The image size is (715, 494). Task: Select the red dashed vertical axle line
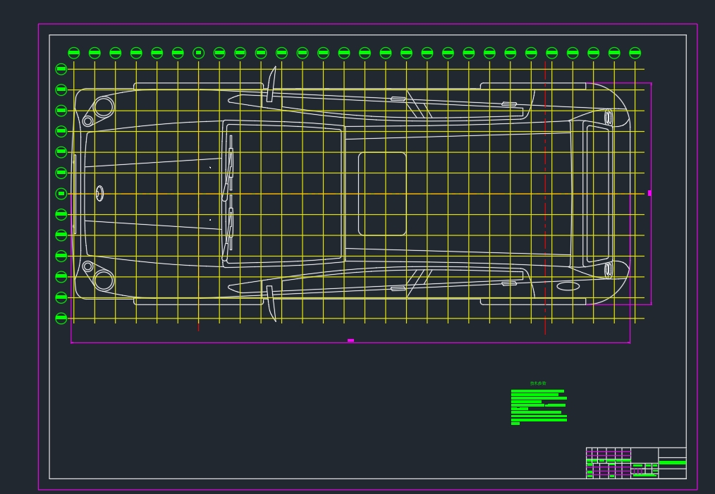pos(545,198)
